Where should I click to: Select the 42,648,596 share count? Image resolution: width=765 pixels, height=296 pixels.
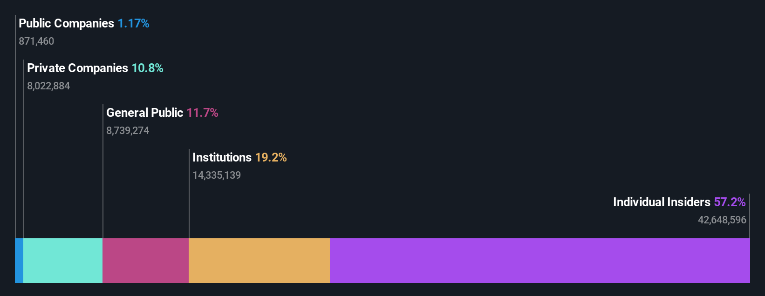coord(722,220)
